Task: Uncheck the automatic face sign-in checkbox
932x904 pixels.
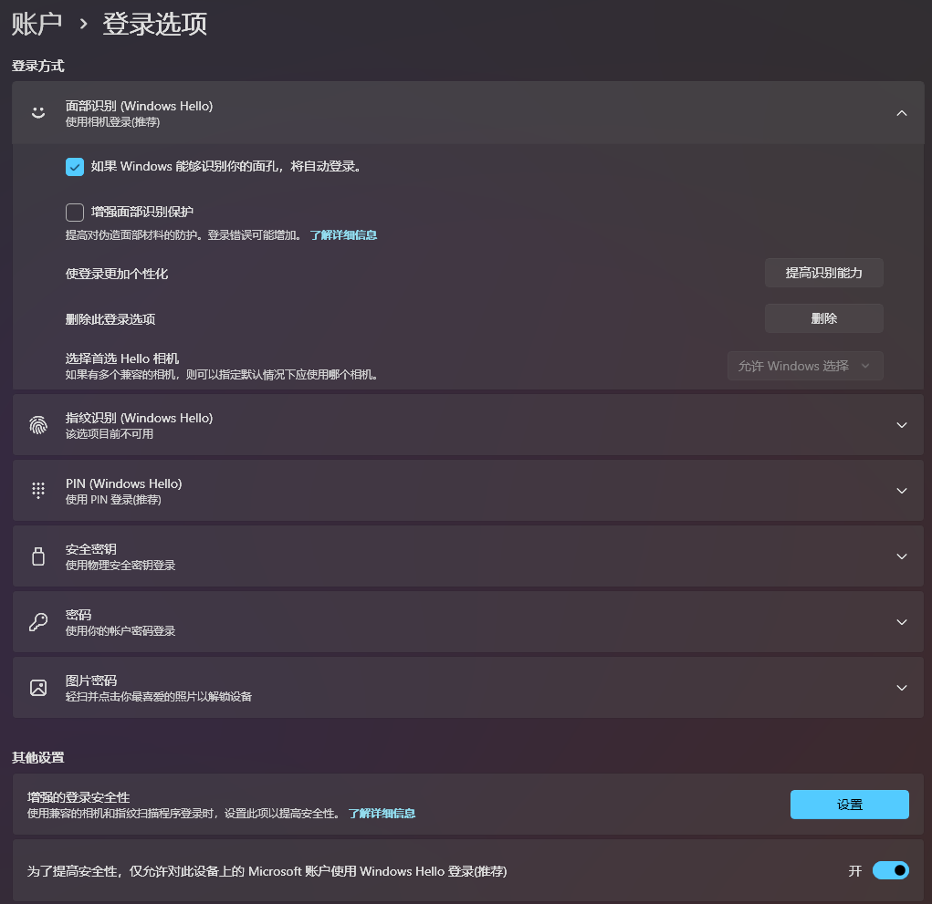Action: [74, 167]
